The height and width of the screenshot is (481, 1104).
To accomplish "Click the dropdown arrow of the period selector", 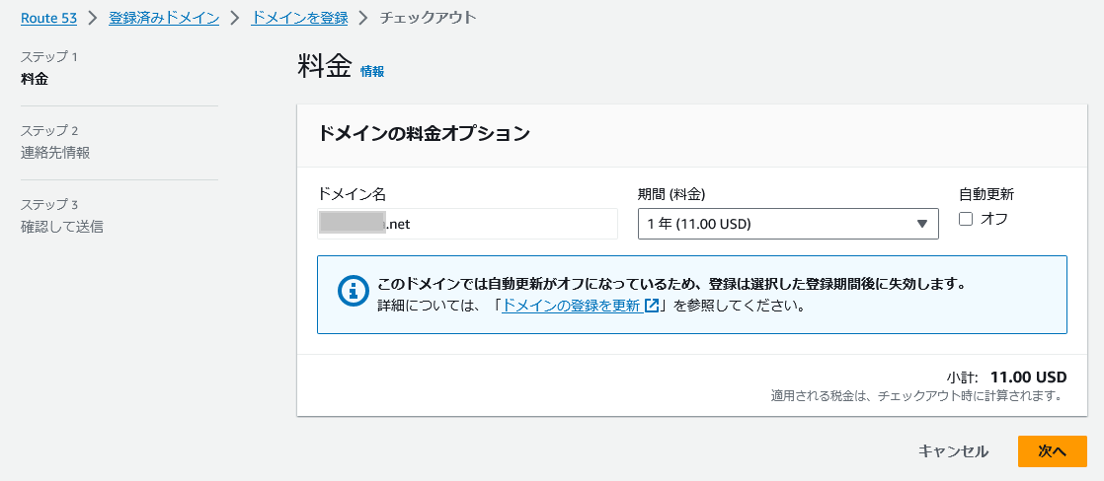I will click(922, 224).
